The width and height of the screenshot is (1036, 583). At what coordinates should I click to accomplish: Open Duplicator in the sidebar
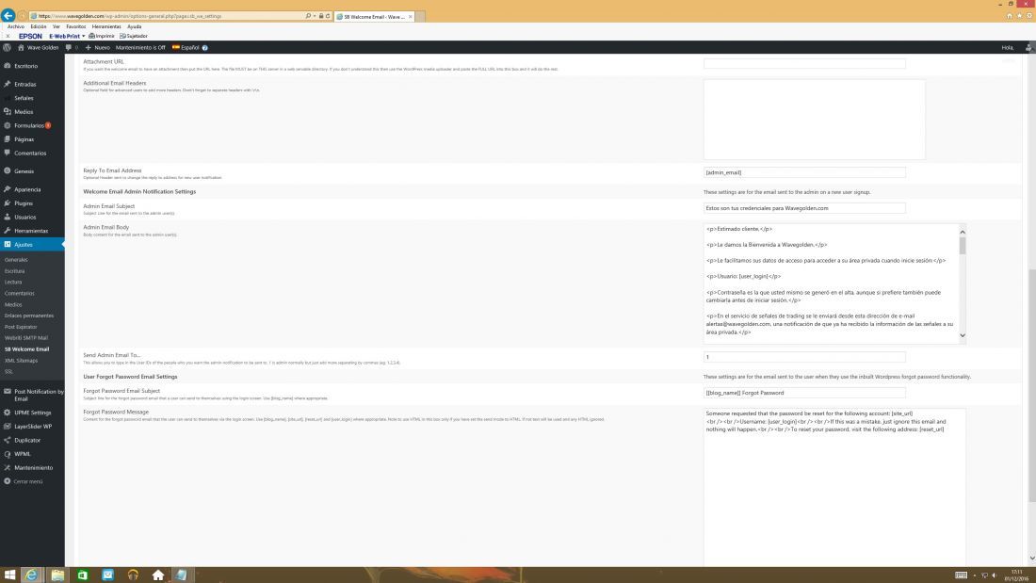pos(27,440)
